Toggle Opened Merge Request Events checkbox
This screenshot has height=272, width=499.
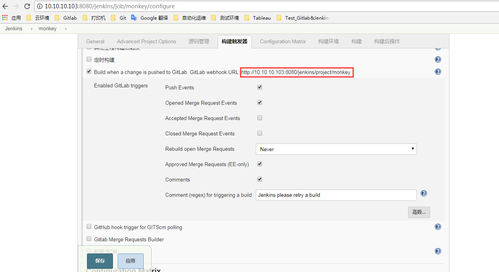(x=260, y=102)
